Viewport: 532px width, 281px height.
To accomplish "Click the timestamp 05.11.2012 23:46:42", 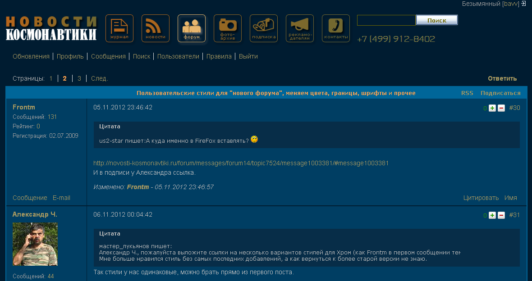I will tap(123, 108).
